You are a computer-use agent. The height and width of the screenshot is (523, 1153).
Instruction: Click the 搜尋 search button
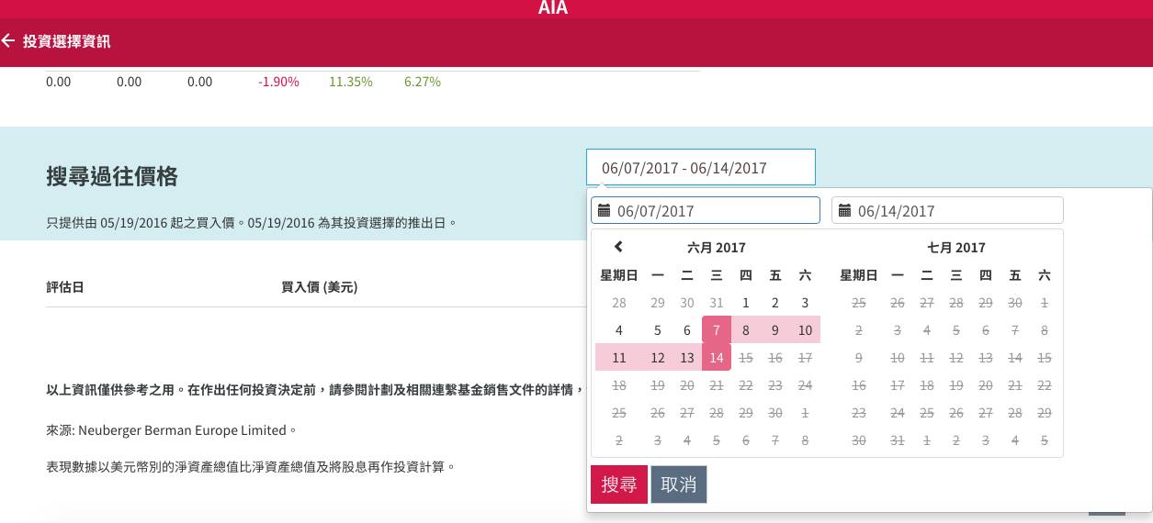pyautogui.click(x=619, y=484)
